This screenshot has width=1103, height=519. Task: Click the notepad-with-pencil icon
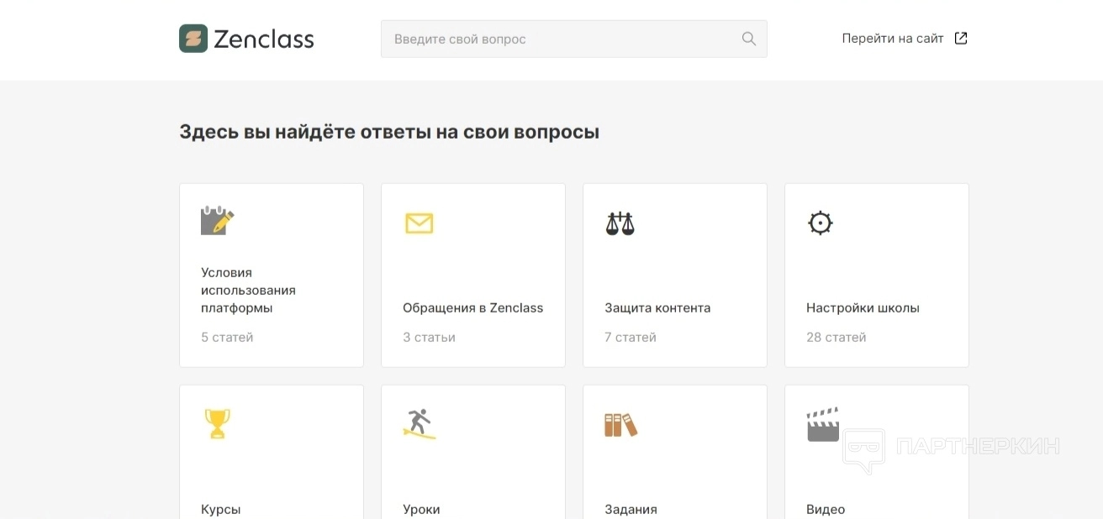217,220
